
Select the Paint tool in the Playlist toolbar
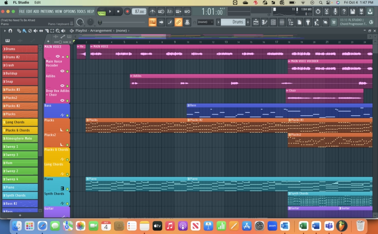point(24,31)
